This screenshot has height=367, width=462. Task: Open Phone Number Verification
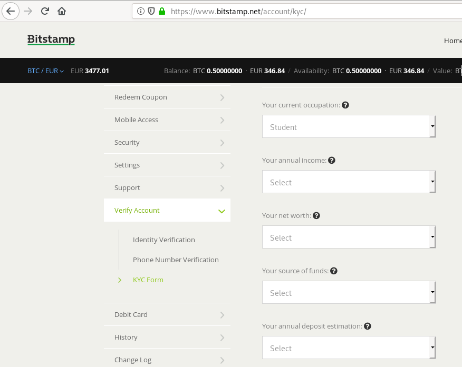(176, 260)
